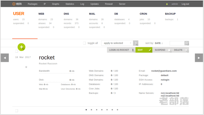Select sixth slideshow dot

click(x=112, y=110)
